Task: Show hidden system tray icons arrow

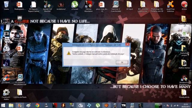Action: 164,106
